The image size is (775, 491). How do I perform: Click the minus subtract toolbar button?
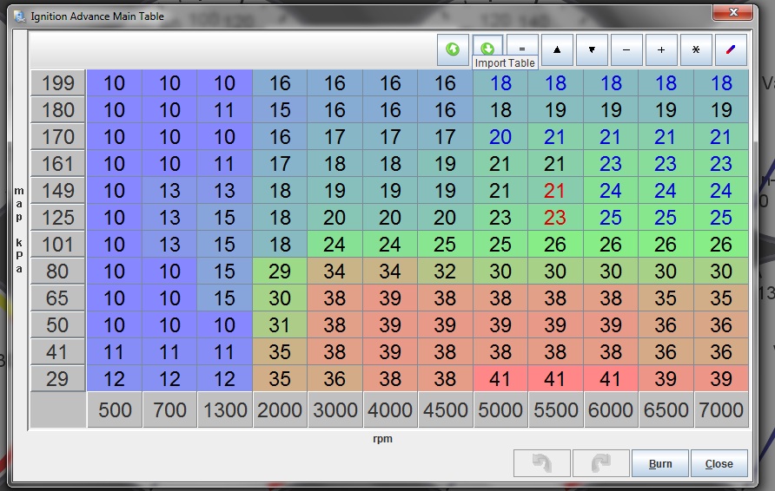coord(626,49)
